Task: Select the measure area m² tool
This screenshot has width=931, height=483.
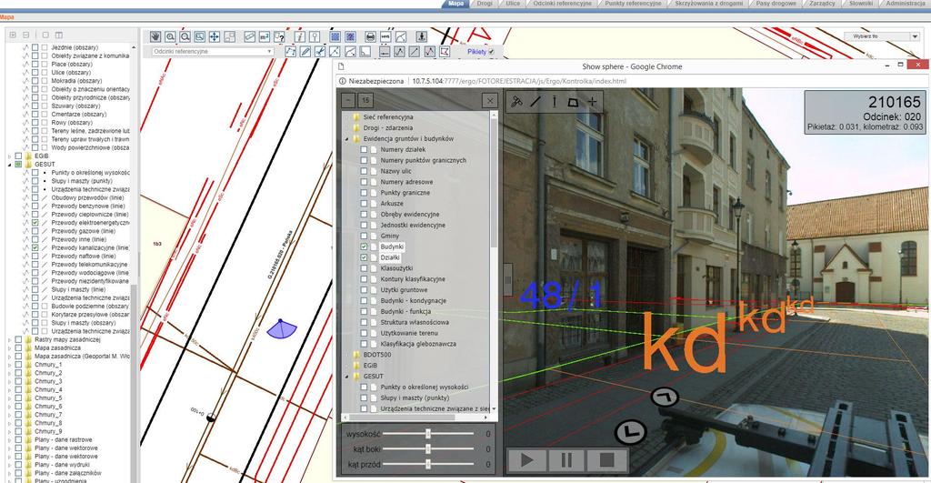Action: [265, 36]
